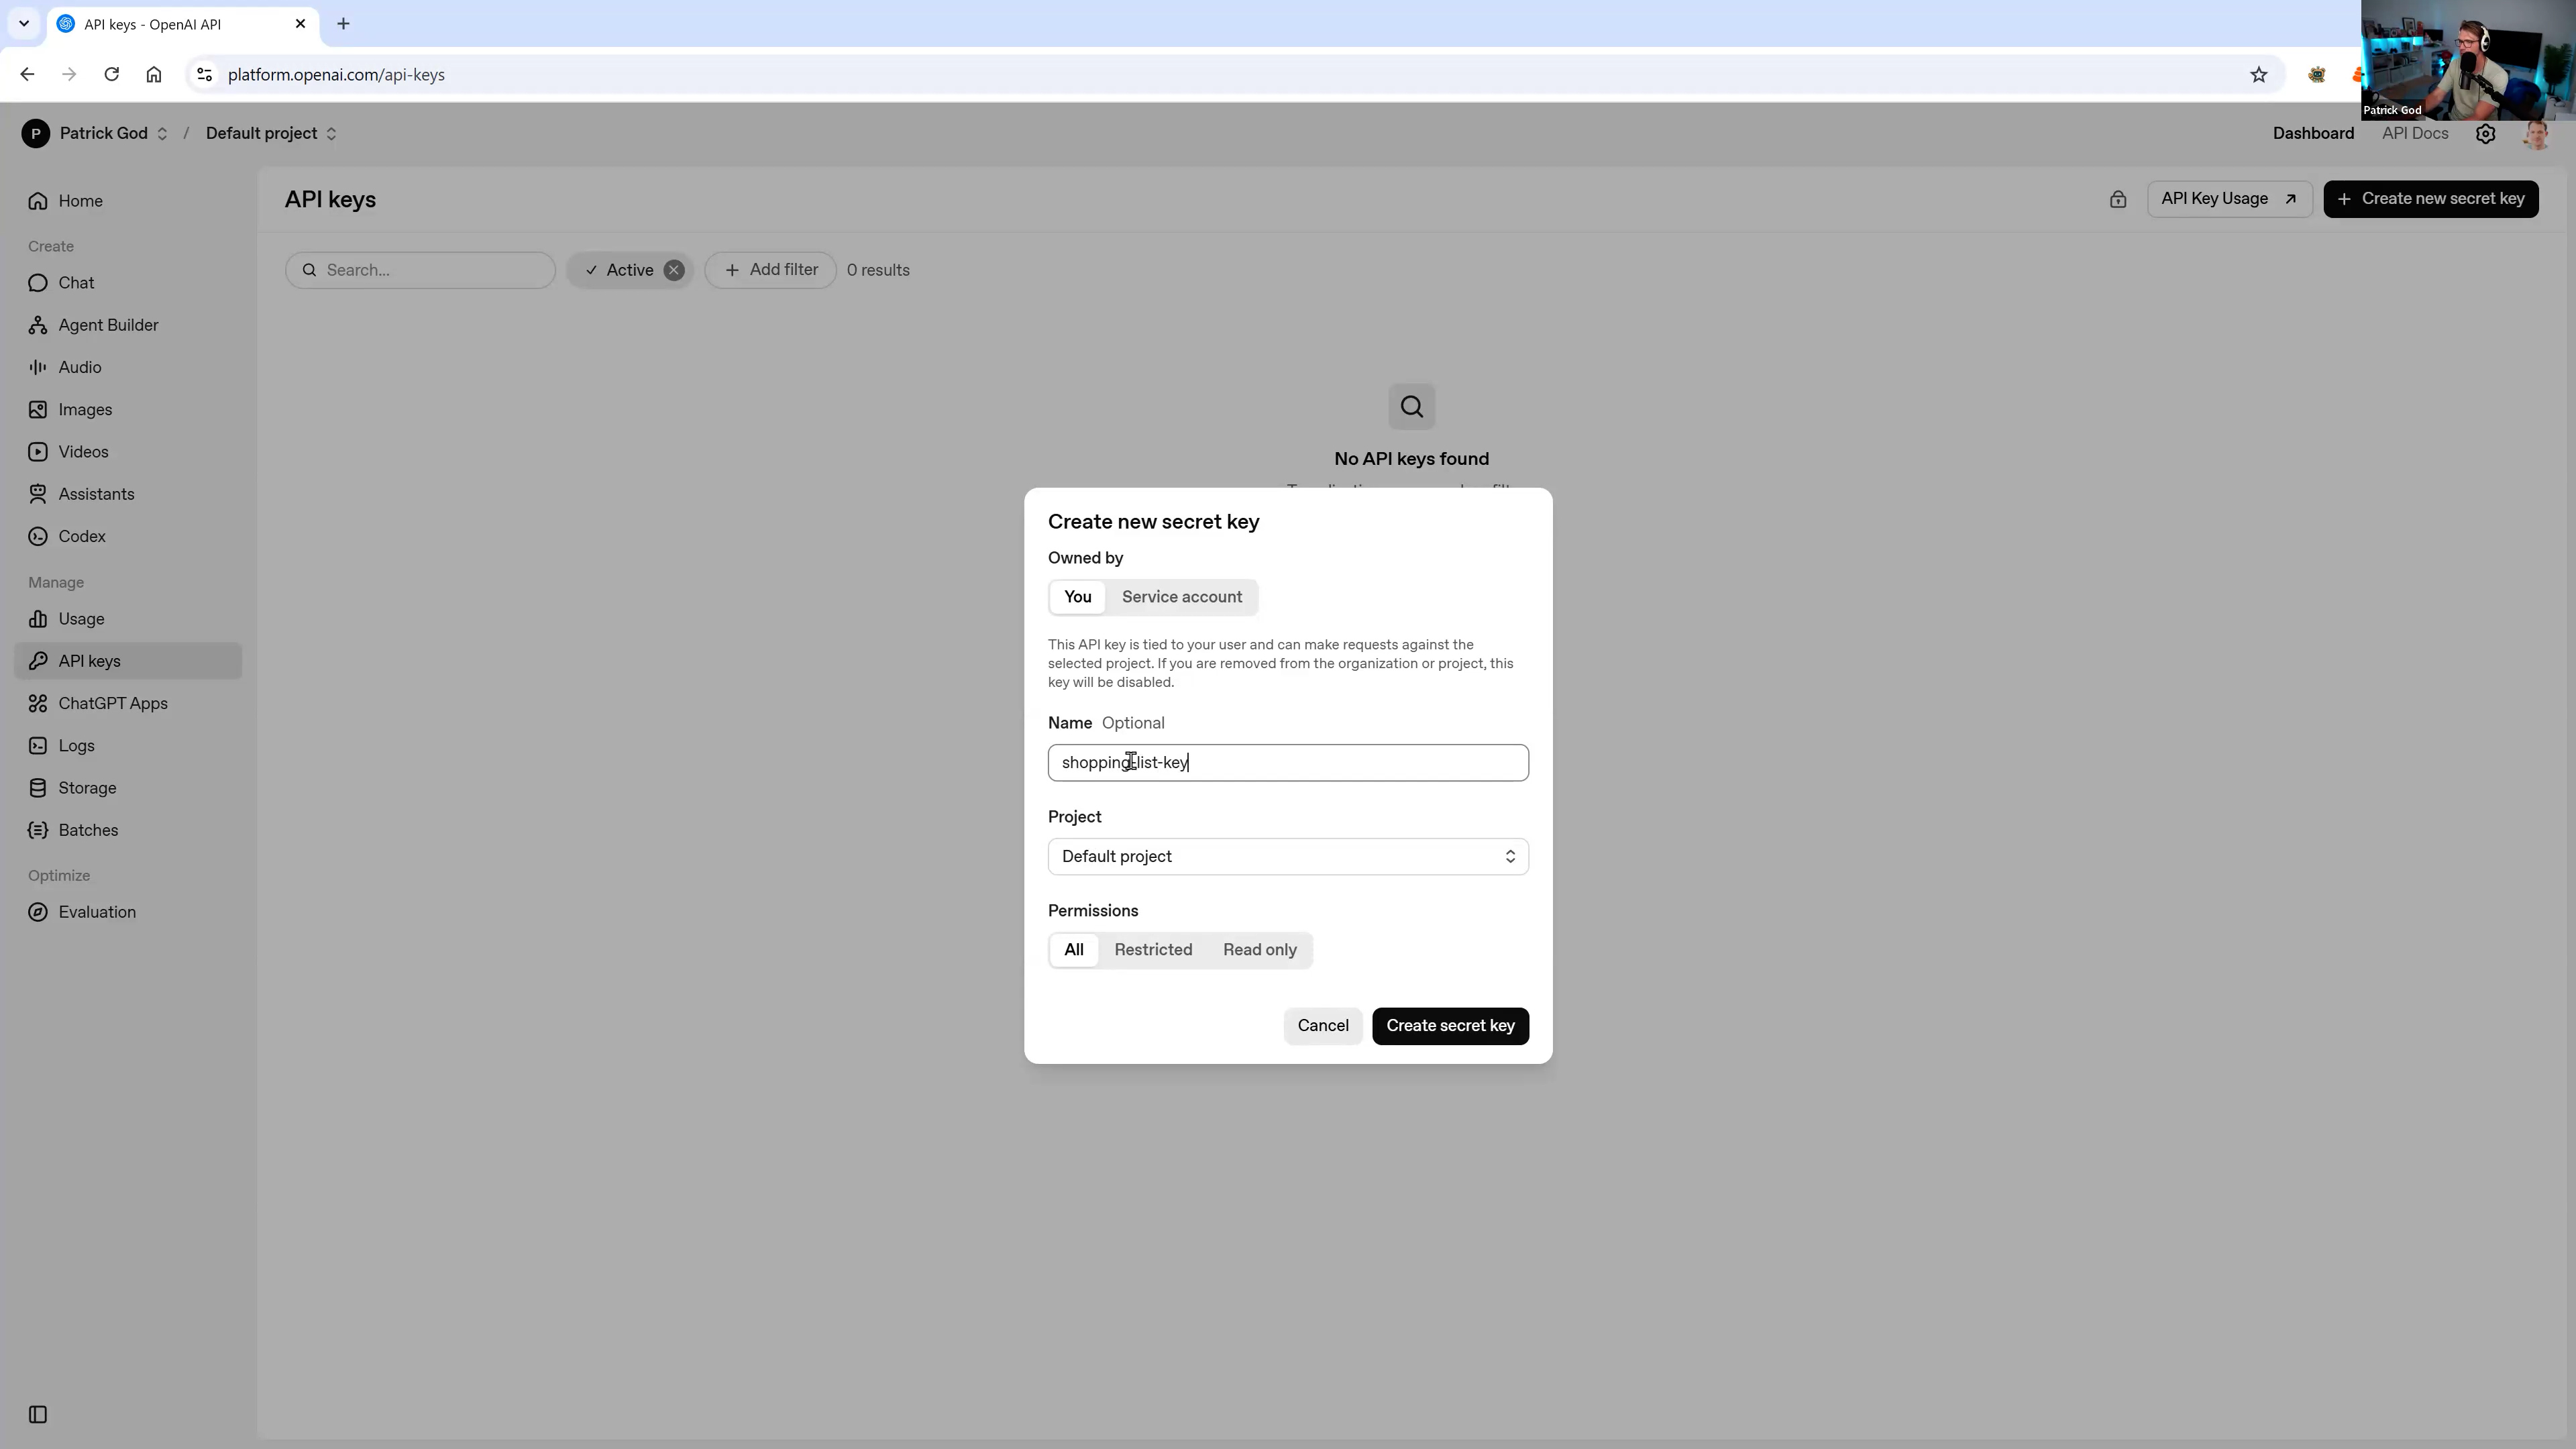Image resolution: width=2576 pixels, height=1449 pixels.
Task: Open API Key Usage link
Action: [2229, 199]
